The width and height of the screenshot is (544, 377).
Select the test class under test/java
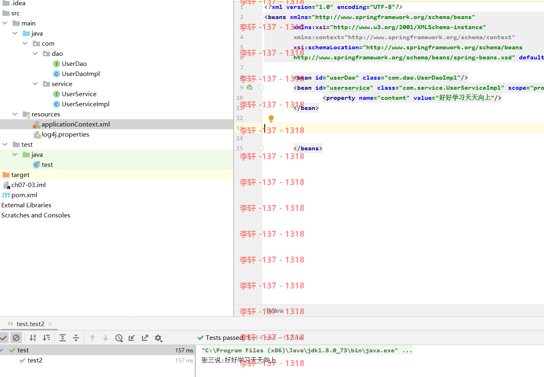click(43, 165)
